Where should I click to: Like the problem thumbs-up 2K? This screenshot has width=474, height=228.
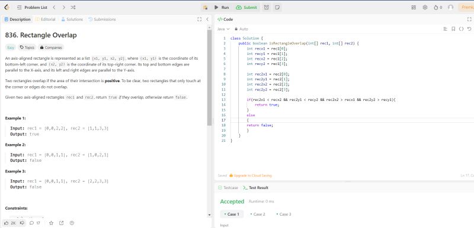[x=10, y=223]
